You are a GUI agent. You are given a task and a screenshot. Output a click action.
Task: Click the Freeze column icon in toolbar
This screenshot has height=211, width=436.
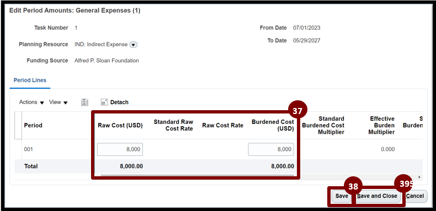click(84, 102)
